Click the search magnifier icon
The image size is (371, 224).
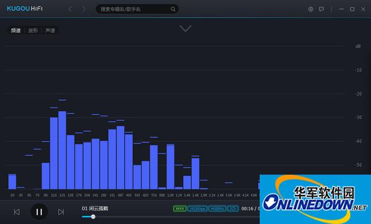click(173, 9)
